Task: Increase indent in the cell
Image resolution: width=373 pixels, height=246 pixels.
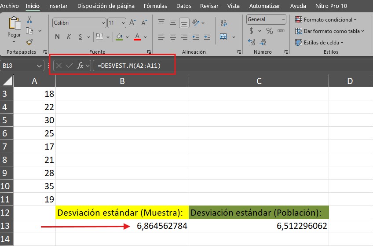Action: point(207,37)
